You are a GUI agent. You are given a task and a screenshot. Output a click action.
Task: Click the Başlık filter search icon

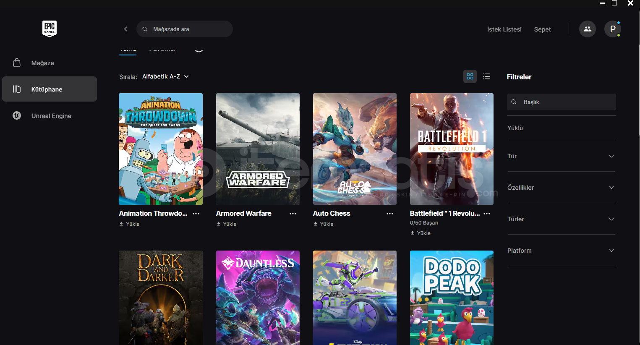pos(514,102)
